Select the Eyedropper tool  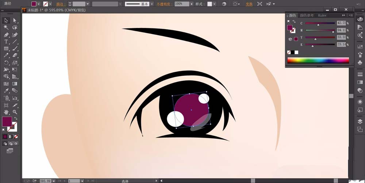coord(6,91)
